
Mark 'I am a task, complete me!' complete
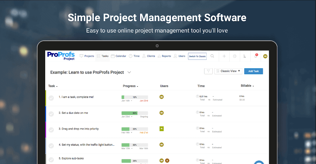pyautogui.click(x=52, y=98)
